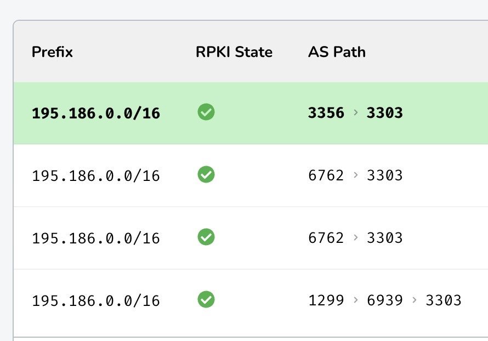Click RPKI valid checkmark in highlighted row
The height and width of the screenshot is (341, 488).
[x=206, y=112]
